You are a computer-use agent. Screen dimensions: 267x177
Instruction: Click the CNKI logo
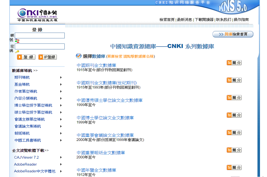click(37, 15)
